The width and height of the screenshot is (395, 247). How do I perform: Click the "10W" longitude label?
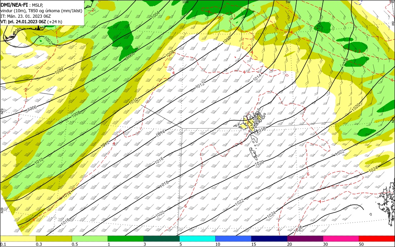(185, 2)
